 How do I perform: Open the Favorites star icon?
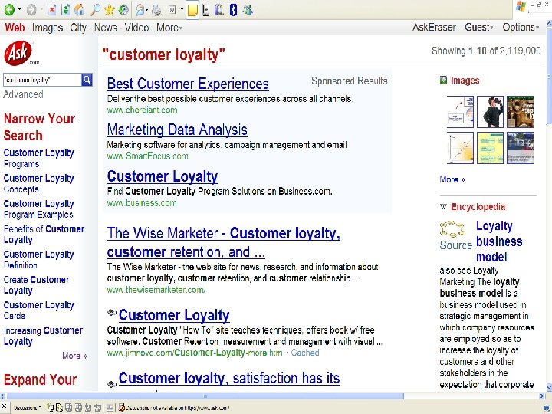click(x=109, y=10)
